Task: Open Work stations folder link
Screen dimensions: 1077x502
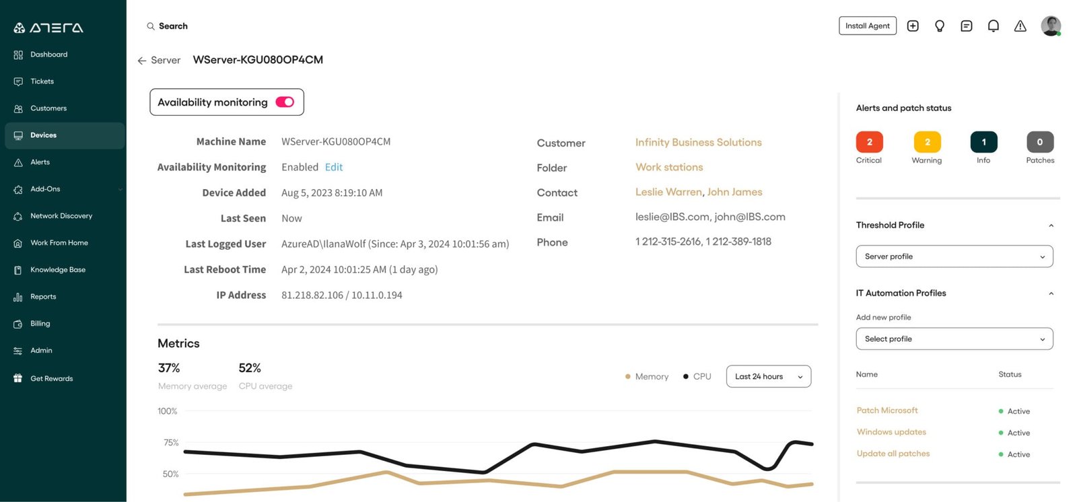Action: (669, 168)
